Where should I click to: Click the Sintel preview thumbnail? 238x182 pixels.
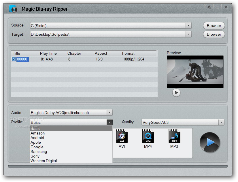click(195, 72)
